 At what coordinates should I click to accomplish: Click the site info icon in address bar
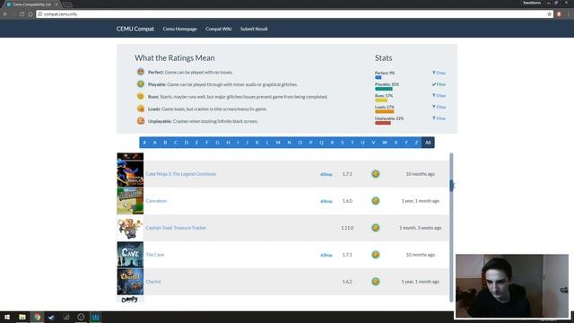pos(39,14)
